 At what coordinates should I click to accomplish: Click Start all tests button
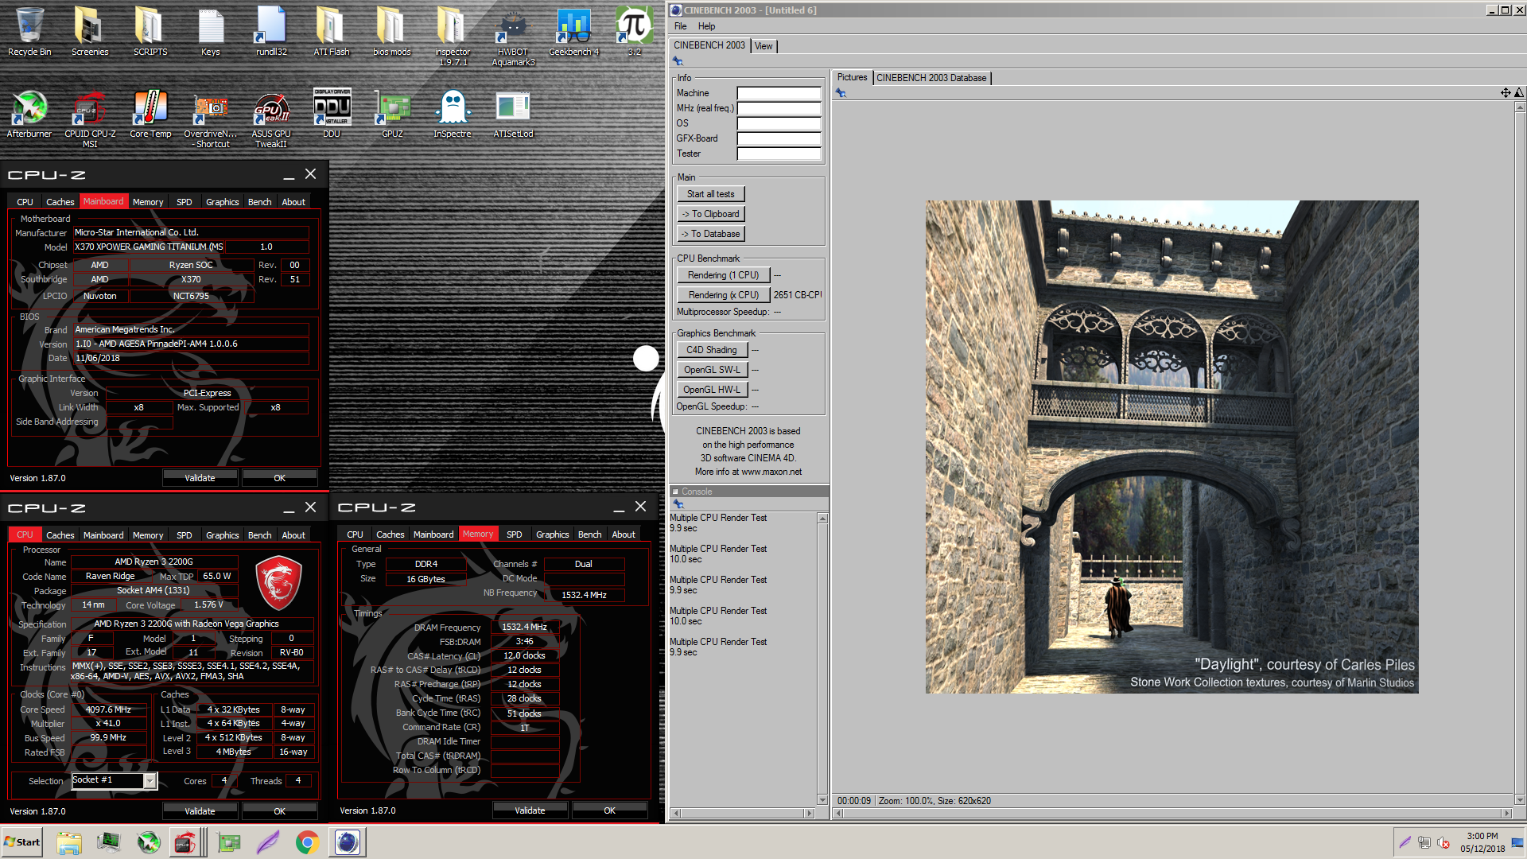tap(711, 194)
